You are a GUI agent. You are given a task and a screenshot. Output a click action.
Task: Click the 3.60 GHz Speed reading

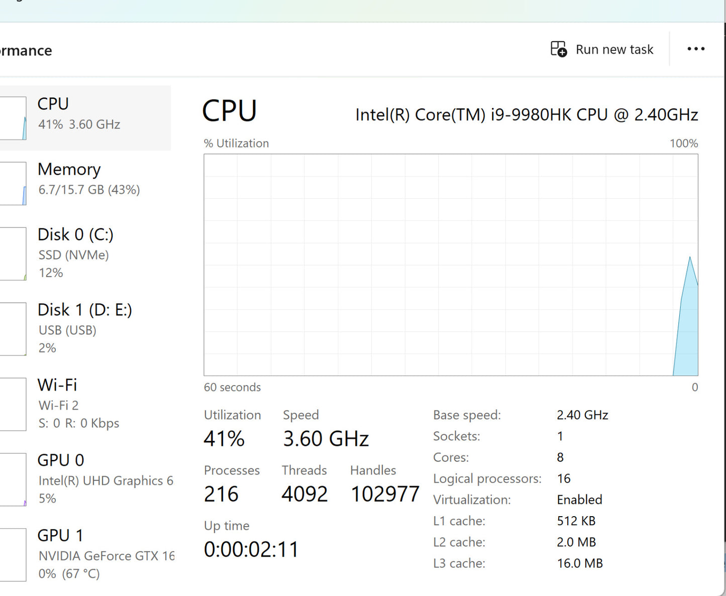(x=326, y=439)
